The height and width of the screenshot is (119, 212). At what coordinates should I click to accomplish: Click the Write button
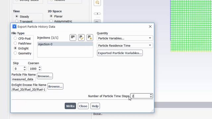[x=70, y=106]
